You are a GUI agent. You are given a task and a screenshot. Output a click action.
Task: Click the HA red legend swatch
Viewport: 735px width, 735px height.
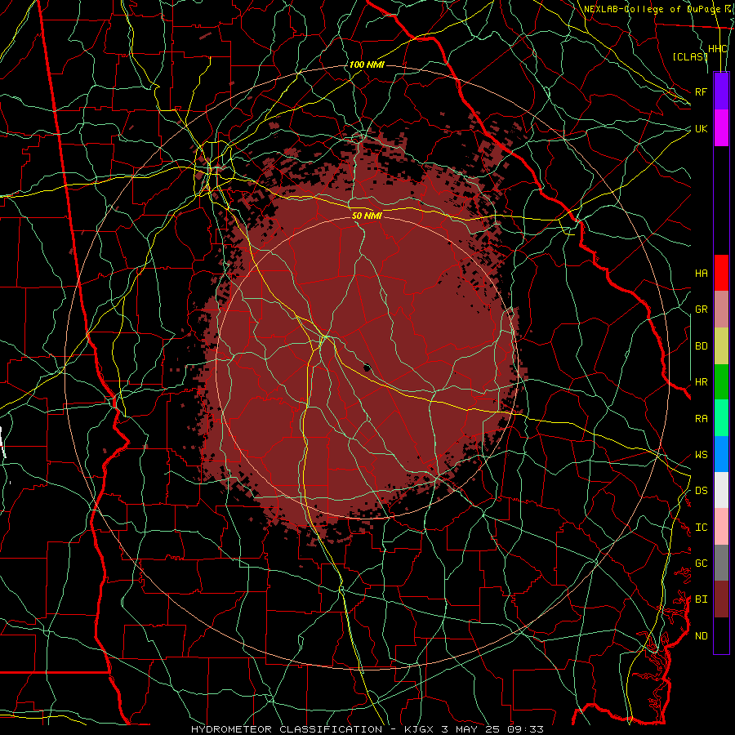pos(721,273)
